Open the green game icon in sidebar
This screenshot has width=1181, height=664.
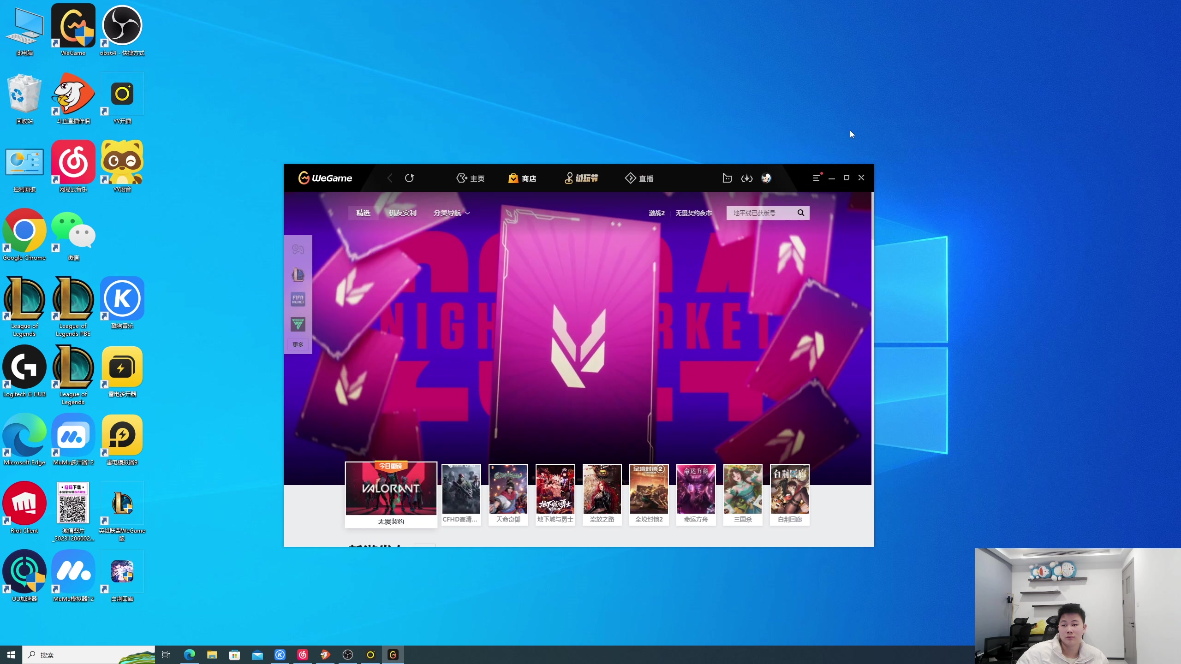[x=298, y=324]
